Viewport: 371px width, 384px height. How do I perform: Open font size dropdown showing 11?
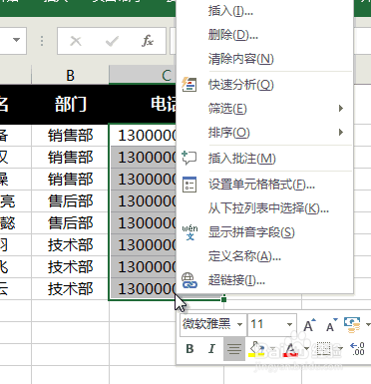coord(289,324)
